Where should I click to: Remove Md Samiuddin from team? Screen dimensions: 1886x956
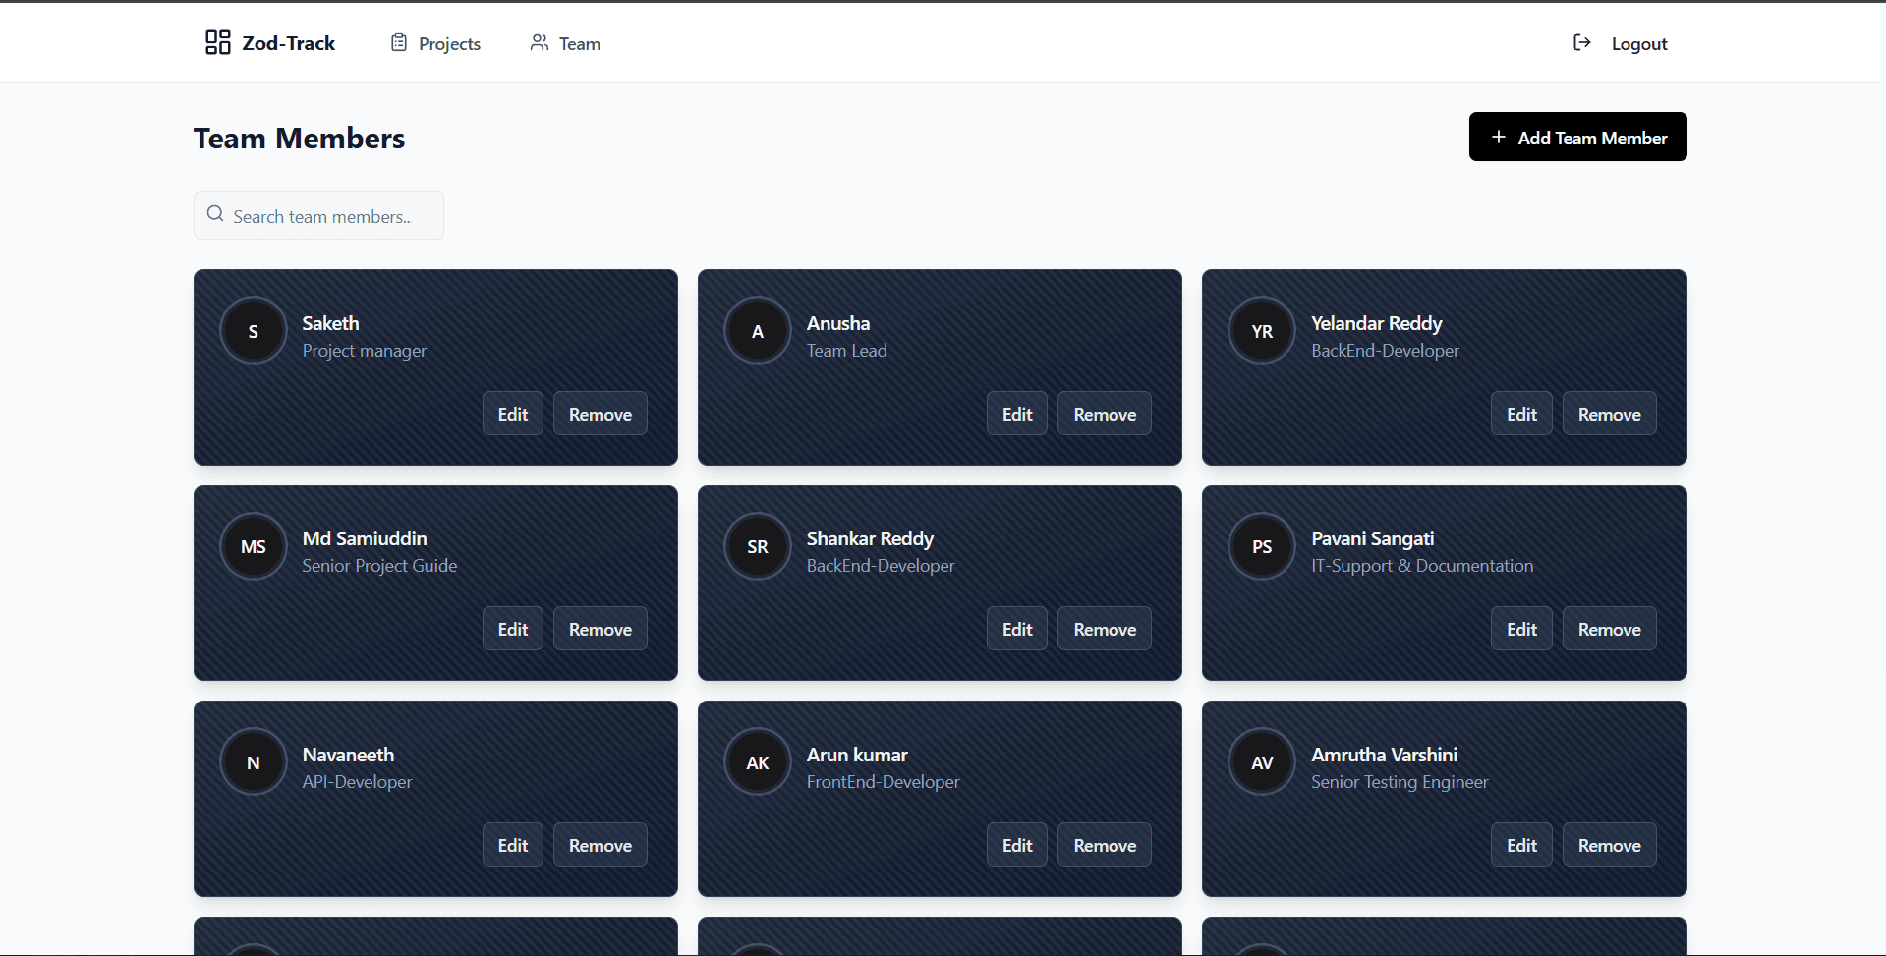click(600, 629)
